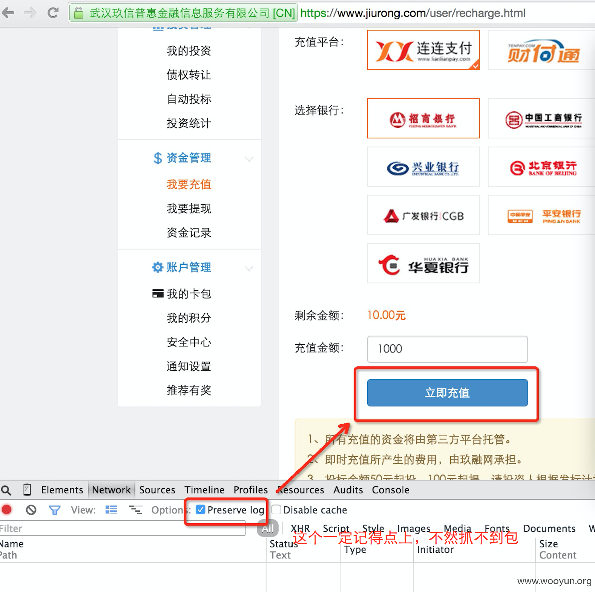Click the green SSL padlock icon
Screen dimensions: 595x592
click(78, 13)
